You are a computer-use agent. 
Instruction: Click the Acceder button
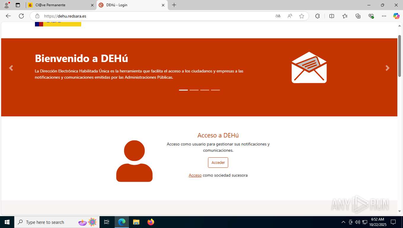(x=218, y=163)
